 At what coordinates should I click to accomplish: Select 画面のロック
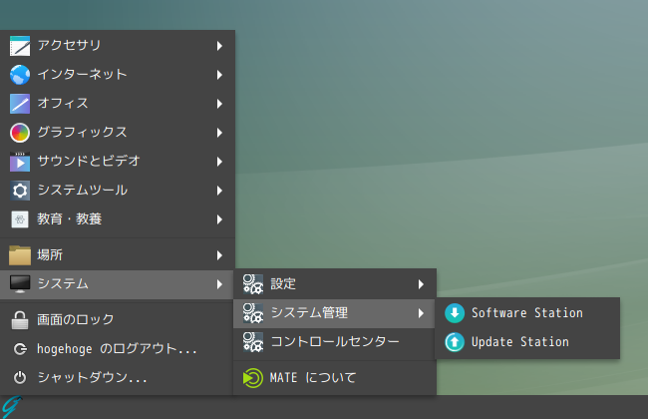coord(118,320)
